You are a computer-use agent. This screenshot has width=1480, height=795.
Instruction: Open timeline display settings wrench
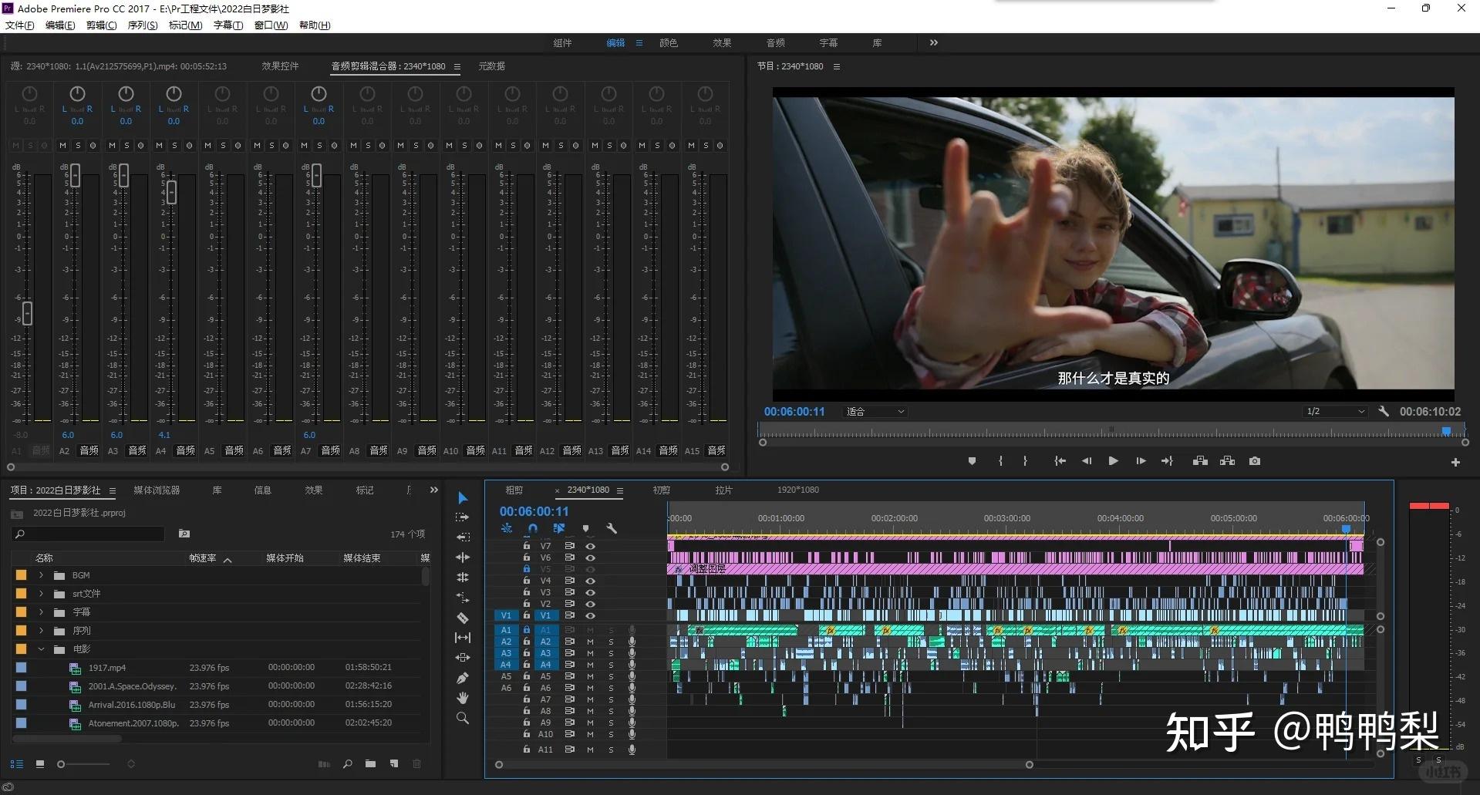pos(612,528)
